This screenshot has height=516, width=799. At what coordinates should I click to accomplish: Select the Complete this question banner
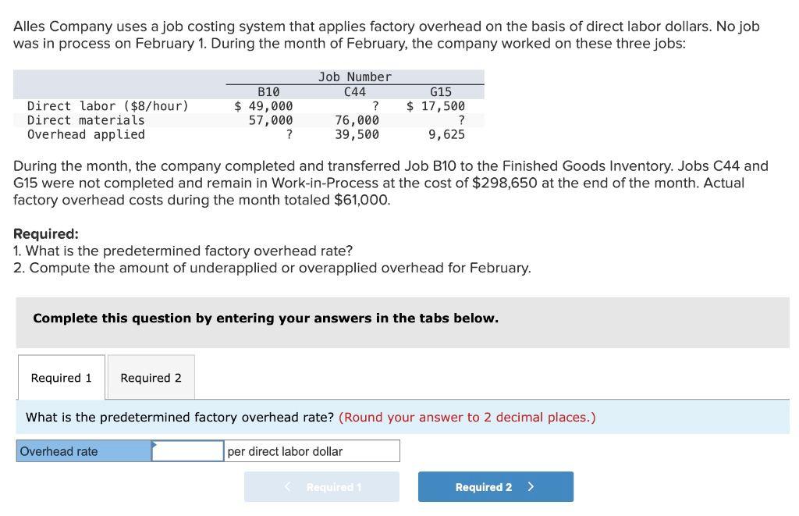[265, 318]
